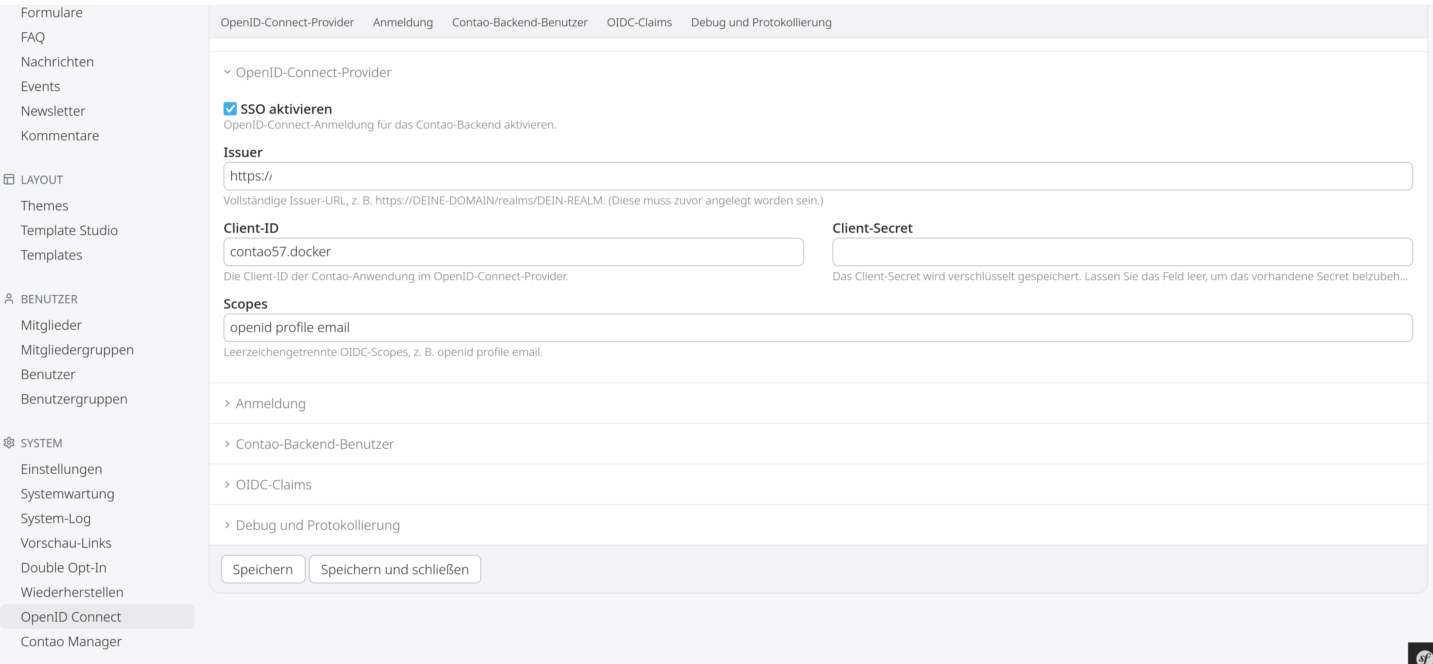Screen dimensions: 1433x664
Task: Open Mitglieder in the sidebar
Action: point(51,325)
